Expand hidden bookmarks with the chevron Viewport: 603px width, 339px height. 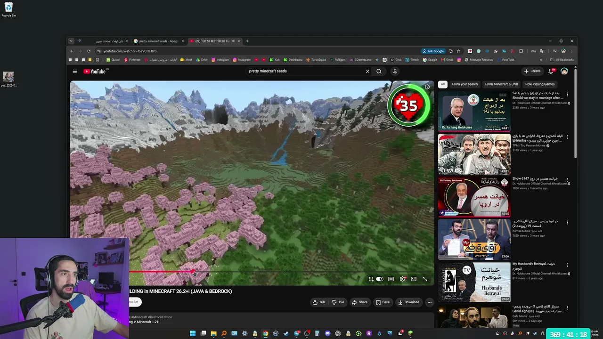(541, 60)
